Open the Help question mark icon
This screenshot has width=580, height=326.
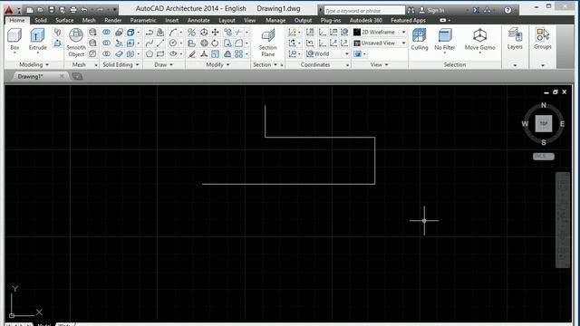click(x=507, y=10)
